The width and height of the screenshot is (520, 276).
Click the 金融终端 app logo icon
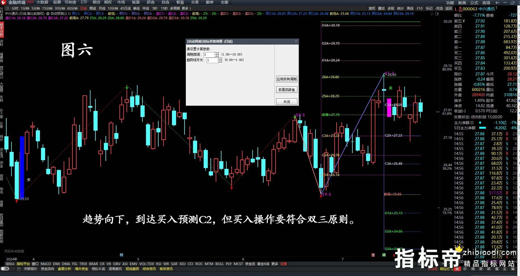click(x=4, y=2)
